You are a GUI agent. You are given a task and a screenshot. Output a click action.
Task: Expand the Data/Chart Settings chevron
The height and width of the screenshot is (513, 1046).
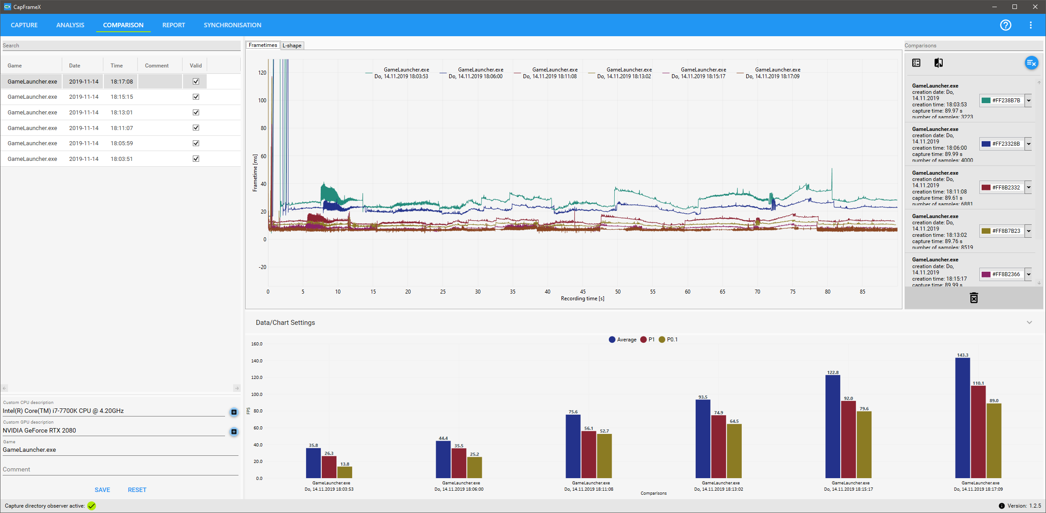[x=1029, y=323]
